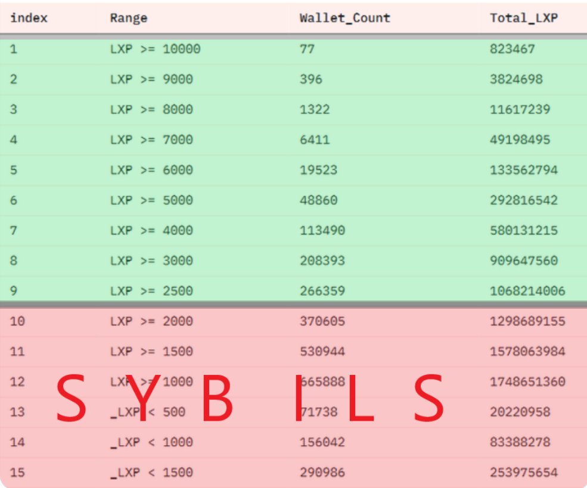587x488 pixels.
Task: Click index cell 15
Action: [17, 473]
